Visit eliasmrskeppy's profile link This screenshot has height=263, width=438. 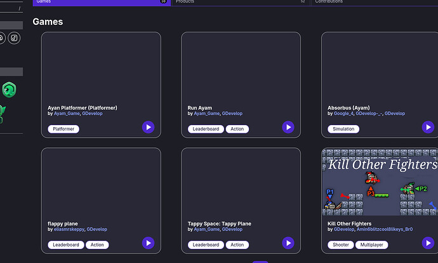pyautogui.click(x=69, y=229)
